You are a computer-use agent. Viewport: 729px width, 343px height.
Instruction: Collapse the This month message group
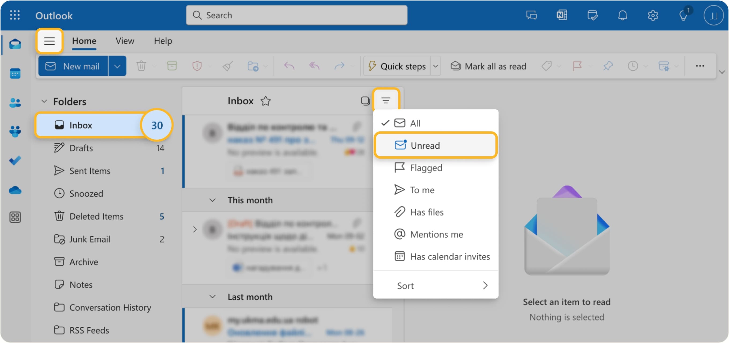coord(213,200)
